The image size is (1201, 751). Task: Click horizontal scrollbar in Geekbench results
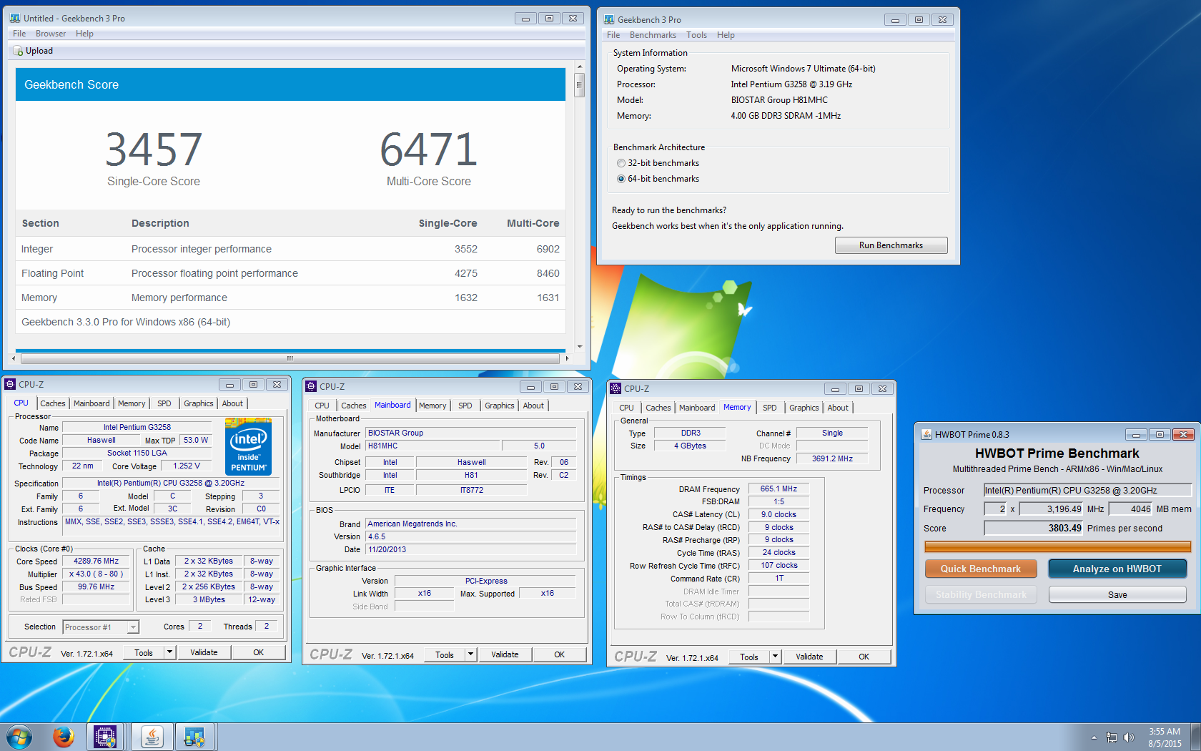click(x=290, y=358)
